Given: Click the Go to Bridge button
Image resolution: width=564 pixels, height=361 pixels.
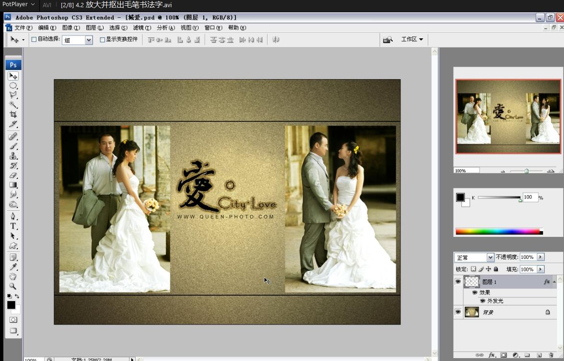Looking at the screenshot, I should click(x=388, y=39).
